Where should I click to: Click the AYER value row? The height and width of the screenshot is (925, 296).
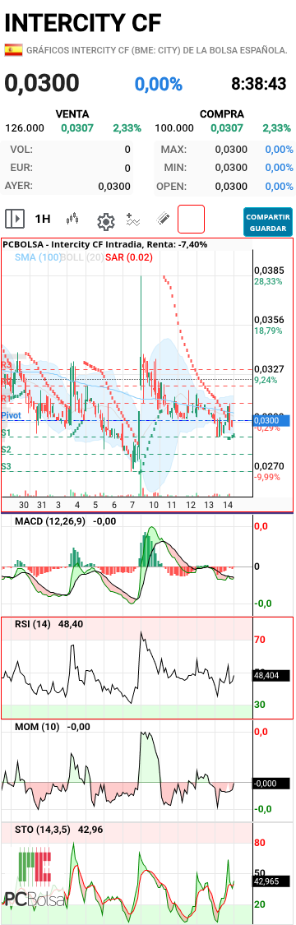pyautogui.click(x=67, y=187)
